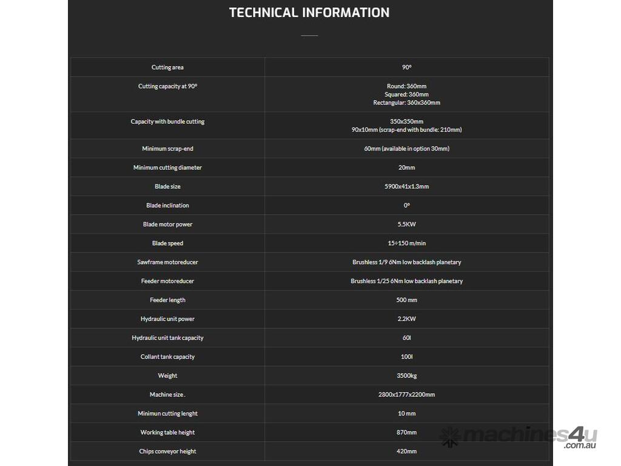The image size is (621, 466).
Task: Click the Round: 360mm value
Action: [x=406, y=86]
